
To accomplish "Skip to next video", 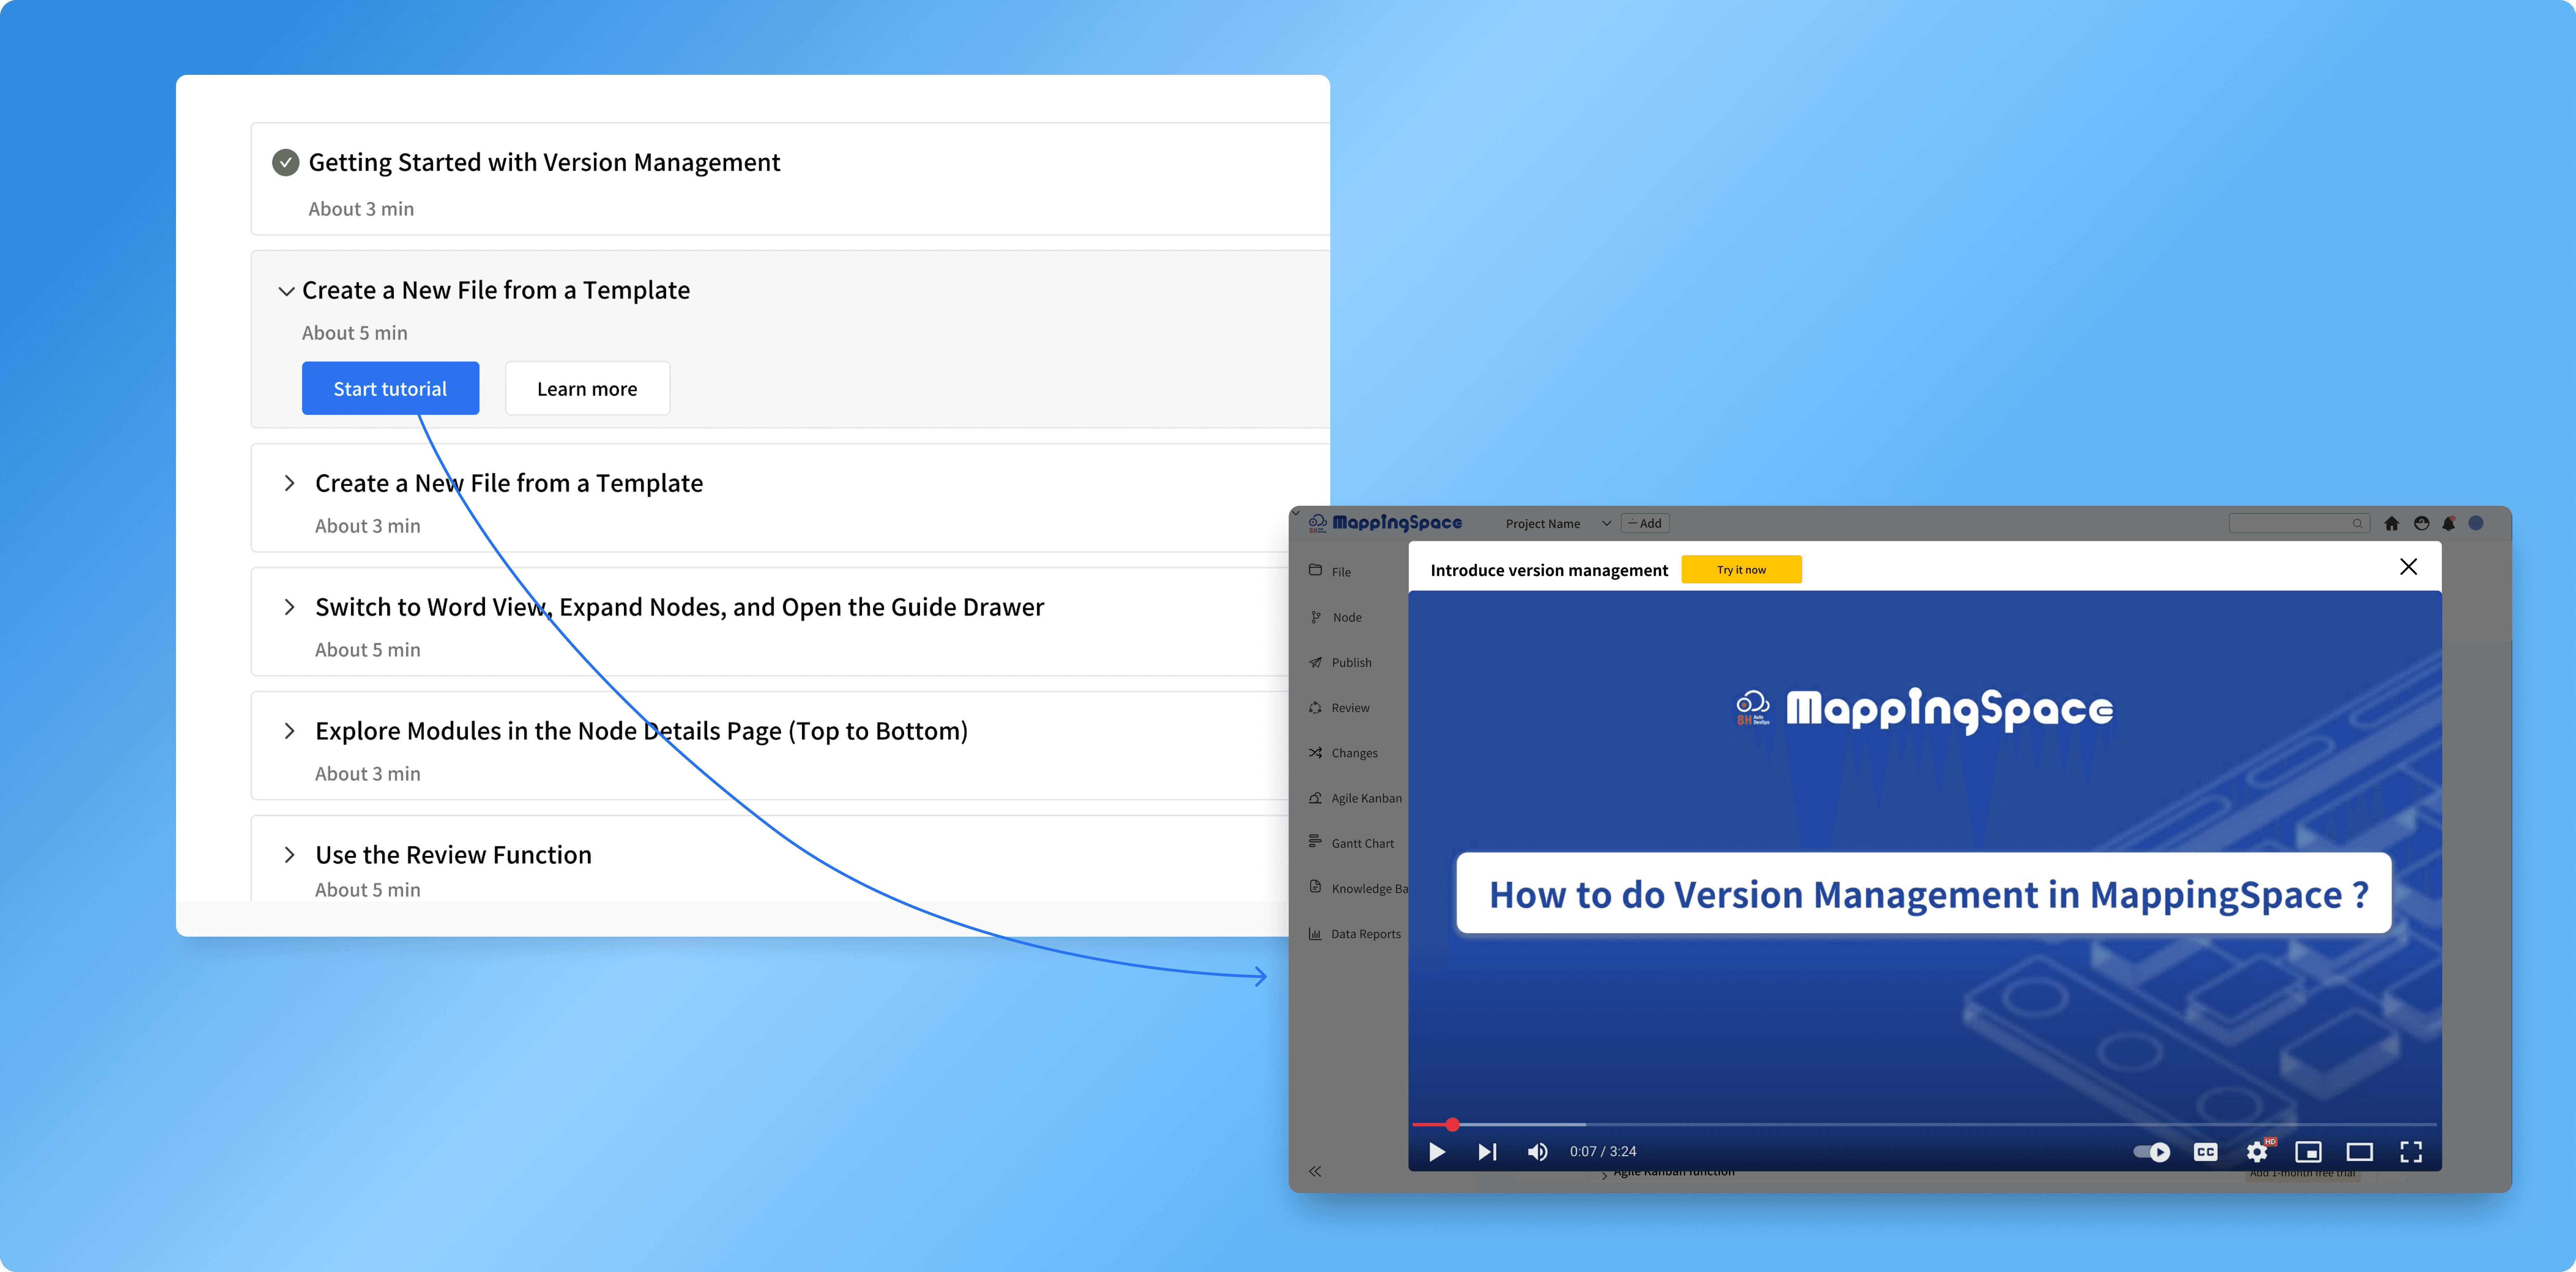I will [x=1487, y=1152].
